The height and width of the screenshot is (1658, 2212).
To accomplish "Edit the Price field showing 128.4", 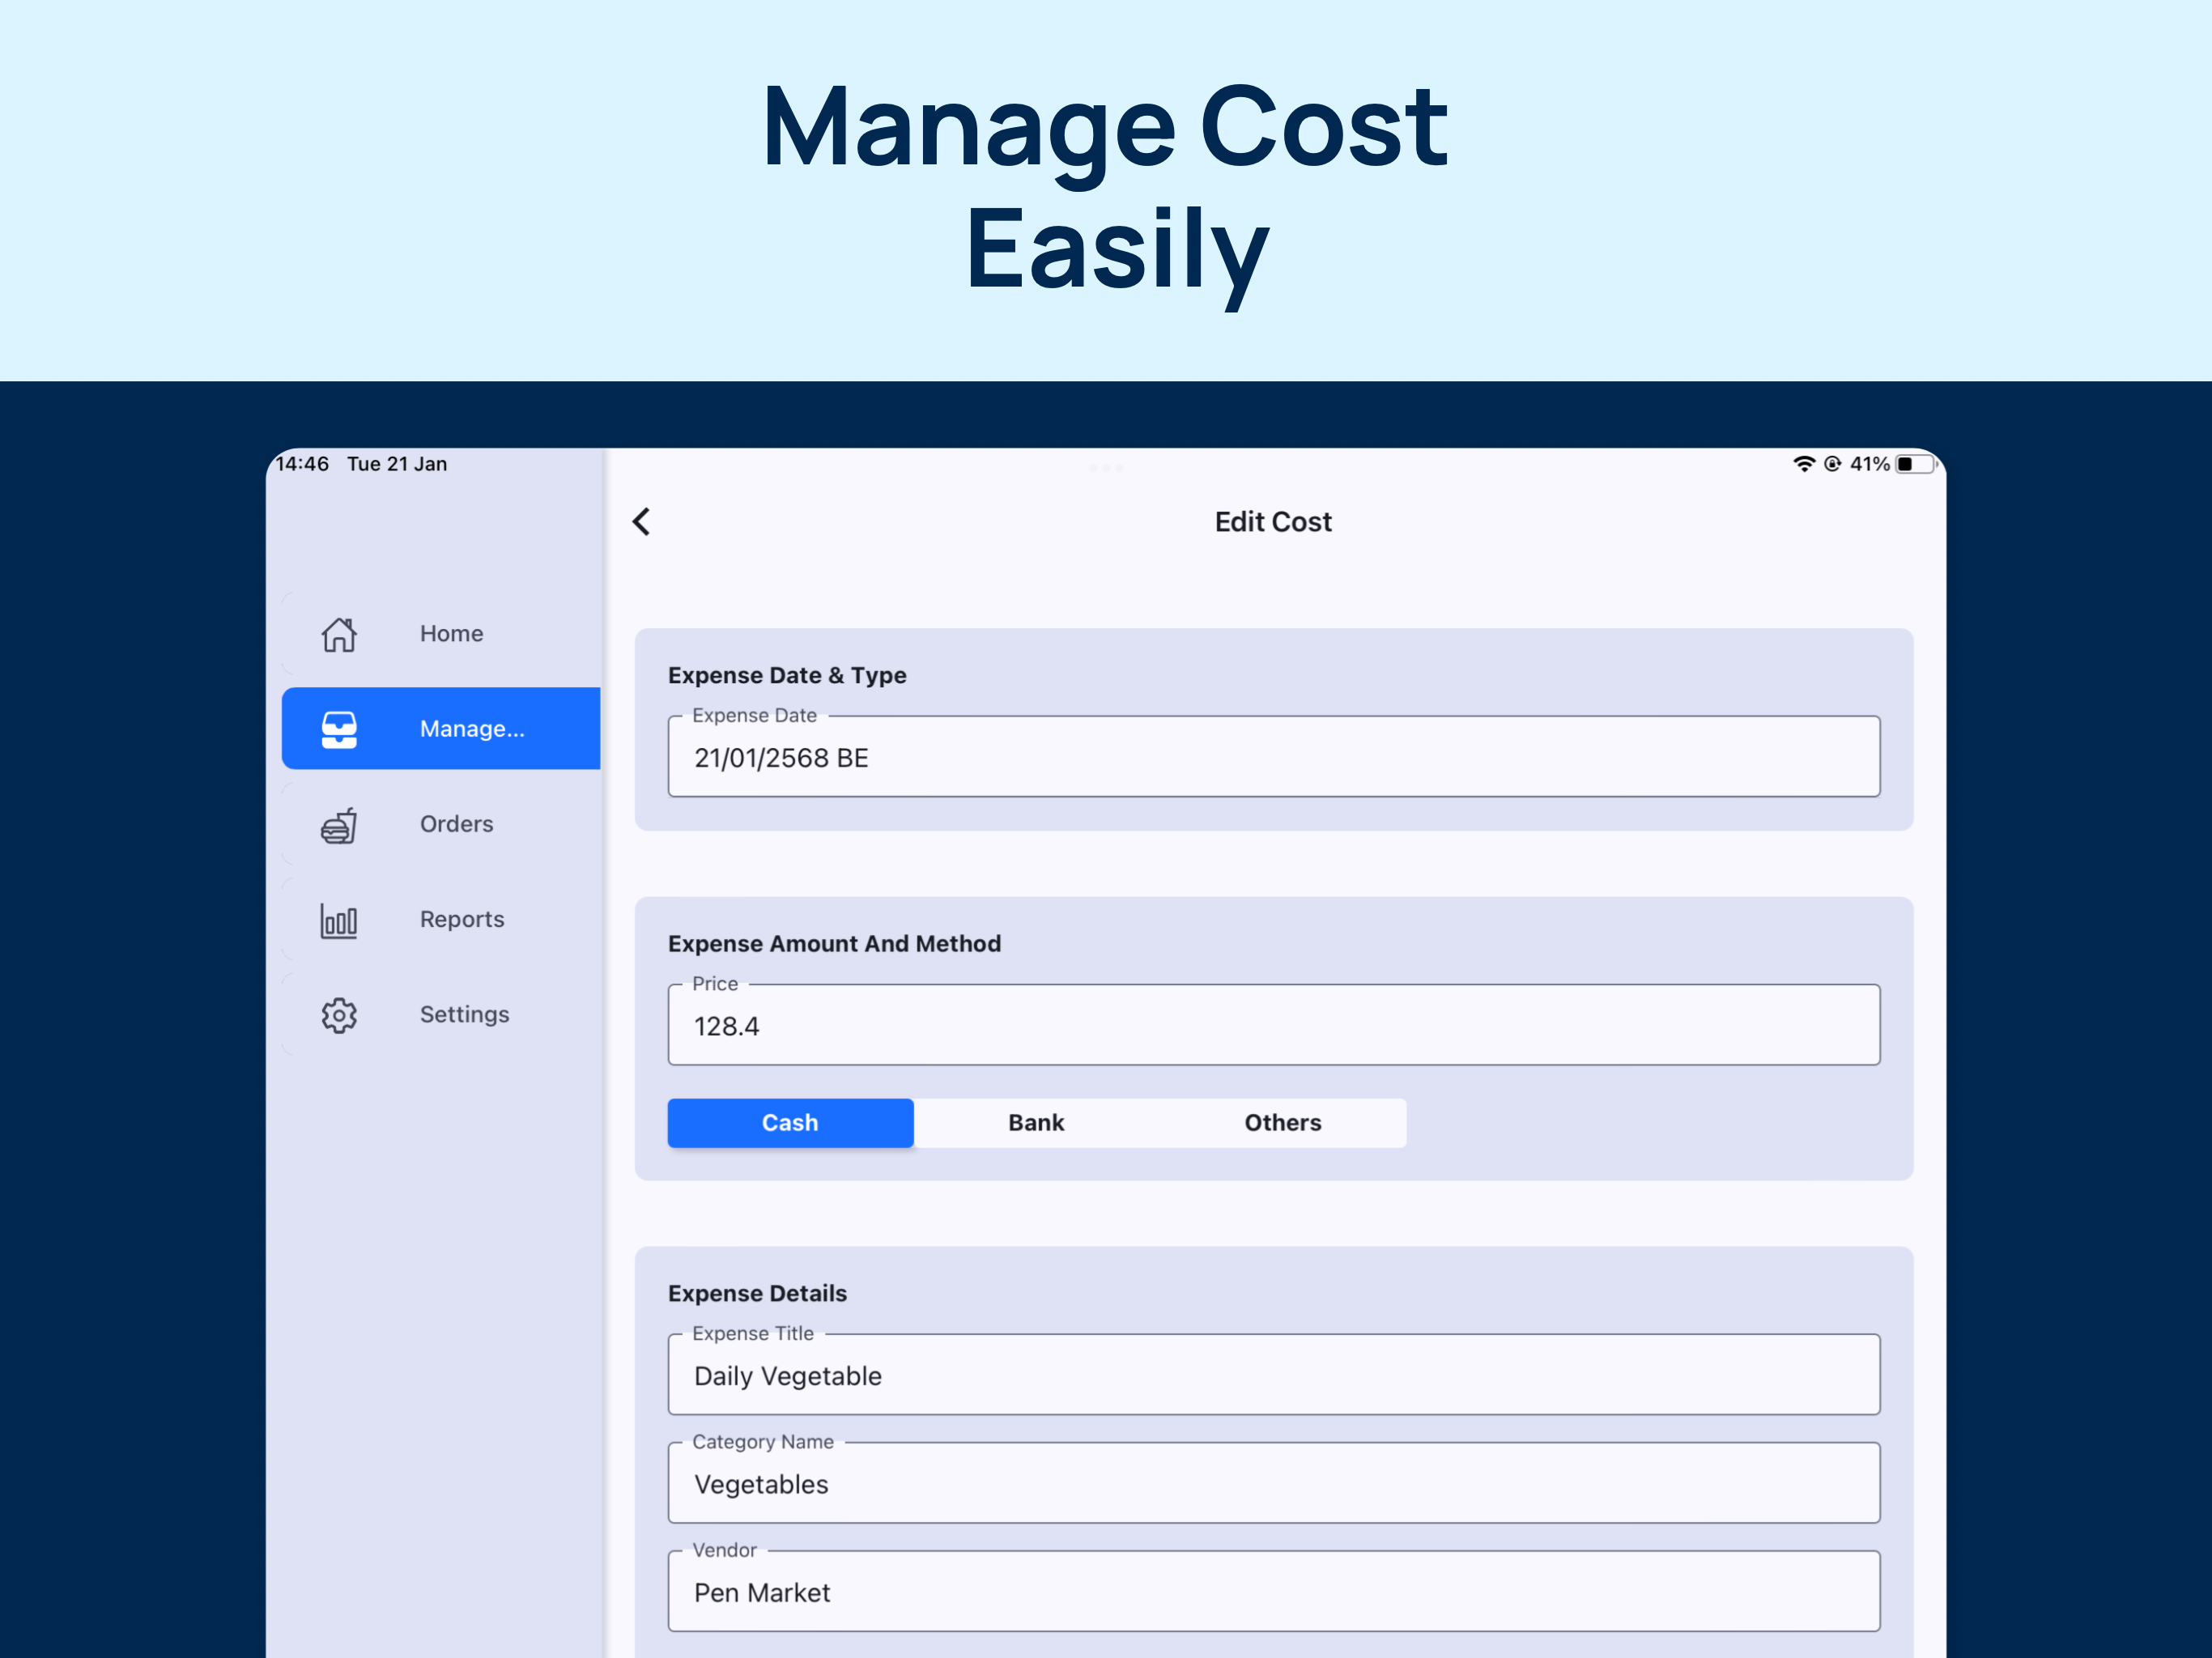I will tap(1274, 1024).
